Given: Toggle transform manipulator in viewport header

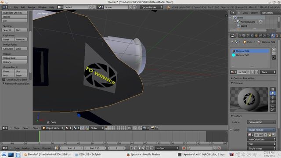Looking at the screenshot, I should (87, 128).
